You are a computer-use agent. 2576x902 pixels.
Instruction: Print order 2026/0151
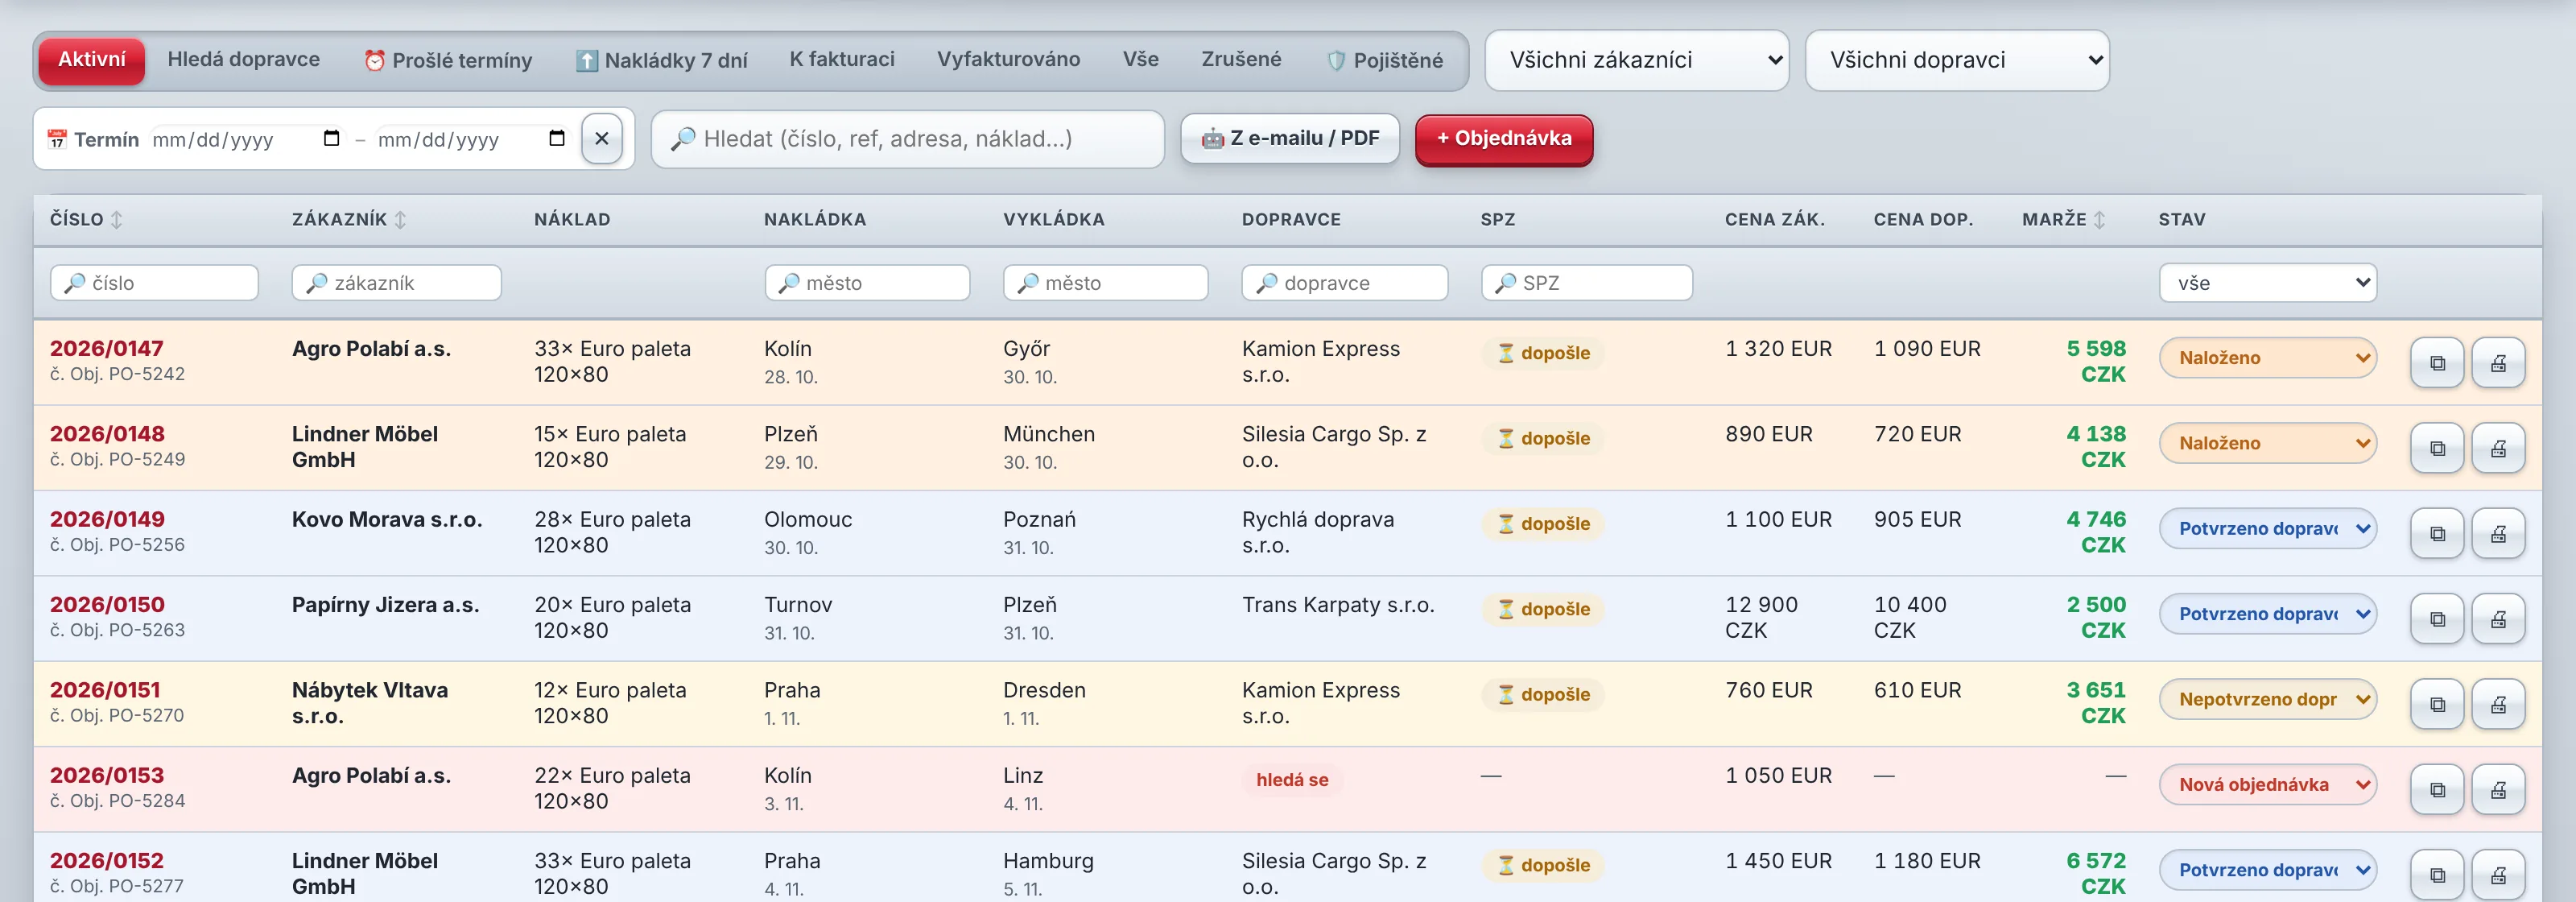click(x=2498, y=704)
